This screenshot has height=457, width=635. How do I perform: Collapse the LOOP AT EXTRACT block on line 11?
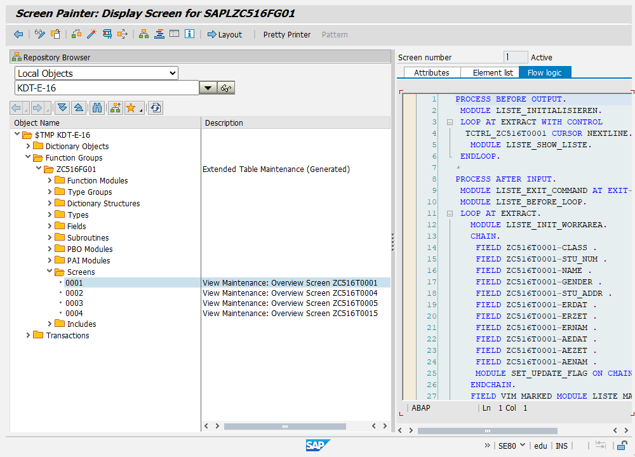[x=450, y=213]
